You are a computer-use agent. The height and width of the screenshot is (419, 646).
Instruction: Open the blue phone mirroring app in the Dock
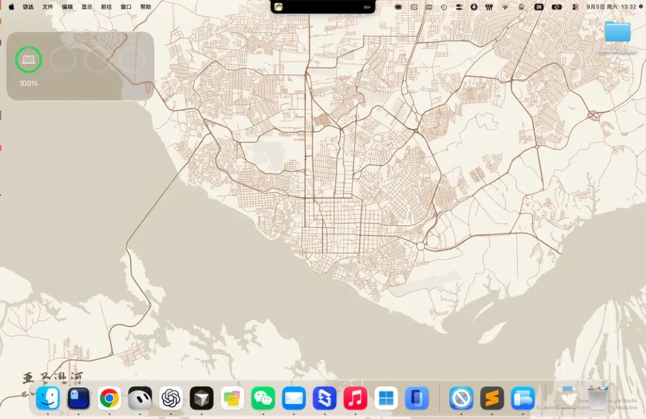click(x=417, y=398)
